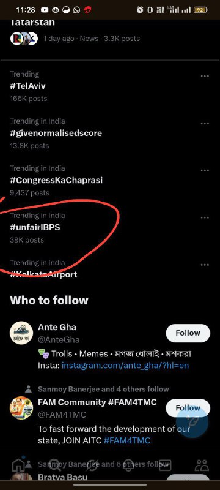Open the #CongressKaChaprasi trending topic
Image resolution: width=220 pixels, height=490 pixels.
(56, 180)
